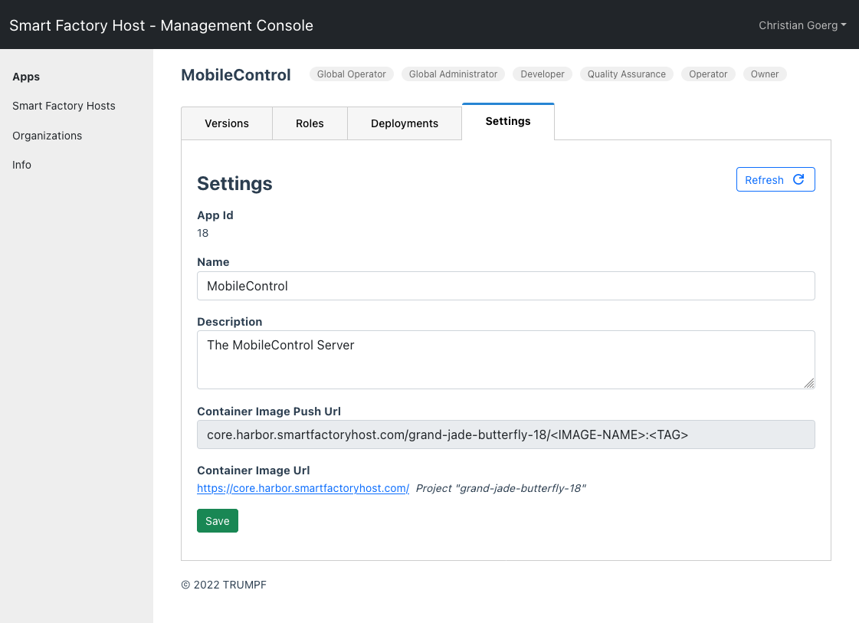The image size is (859, 623).
Task: Click the Owner role badge
Action: pyautogui.click(x=764, y=74)
